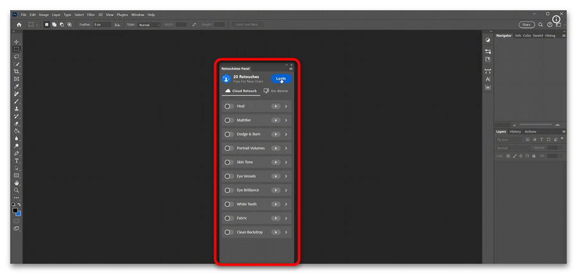
Task: Run the Portrait Volumes play button
Action: pyautogui.click(x=276, y=148)
